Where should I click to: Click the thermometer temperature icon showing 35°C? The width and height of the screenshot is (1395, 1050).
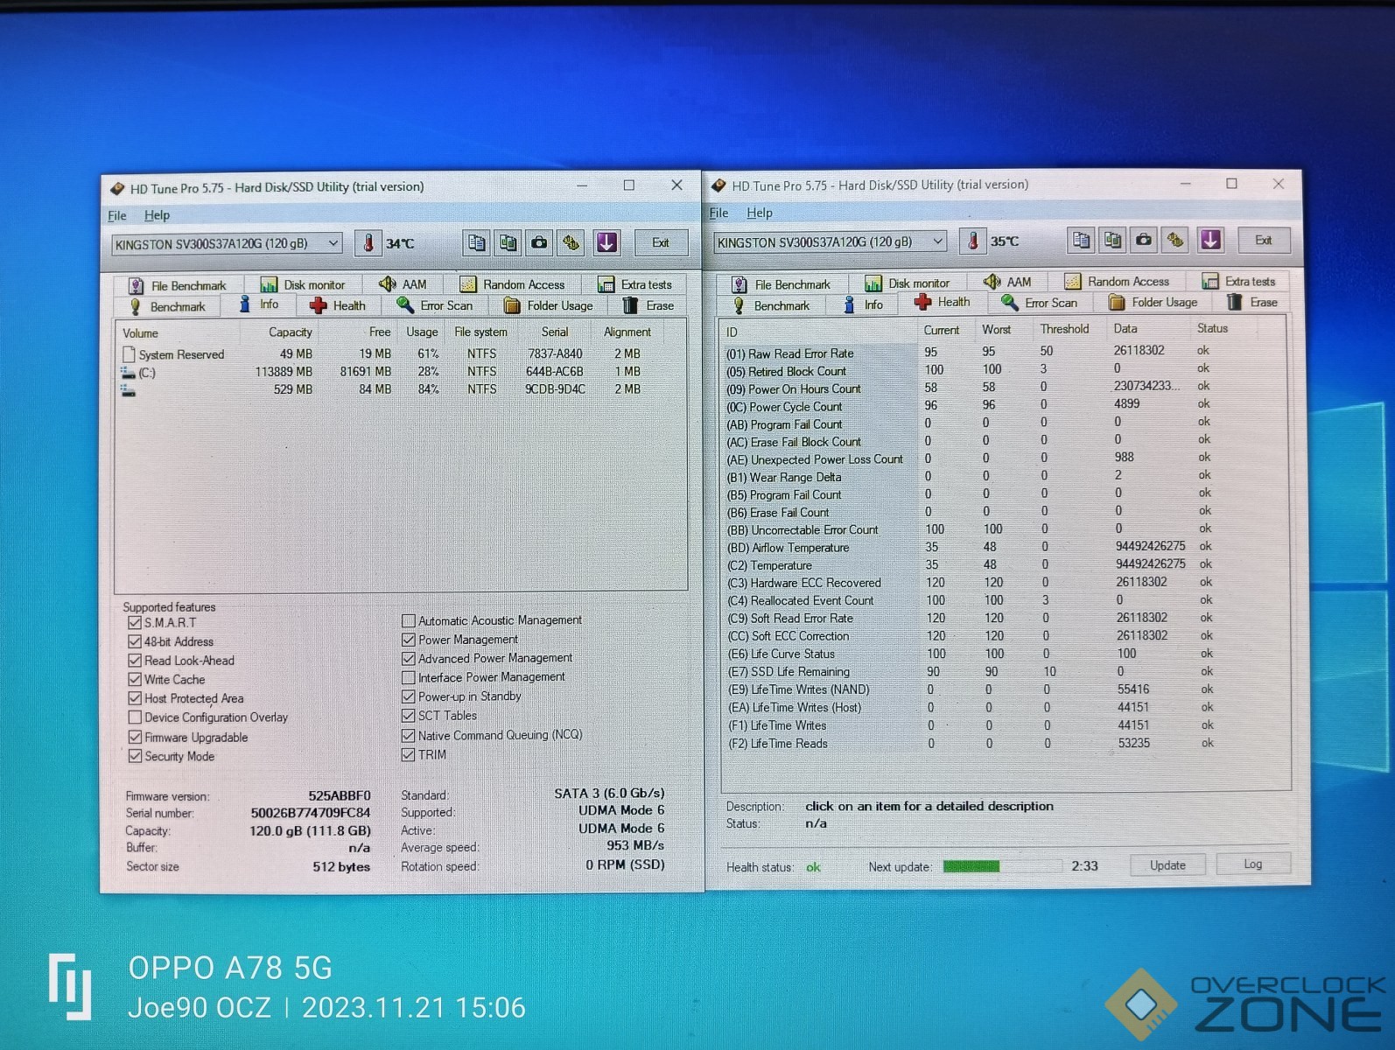point(972,241)
